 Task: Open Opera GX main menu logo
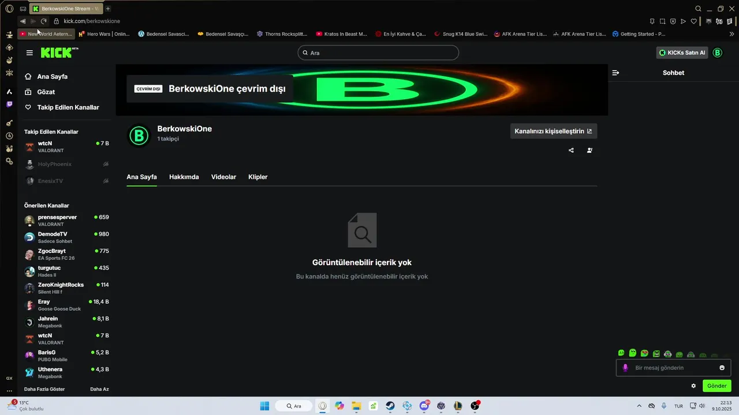[x=9, y=9]
